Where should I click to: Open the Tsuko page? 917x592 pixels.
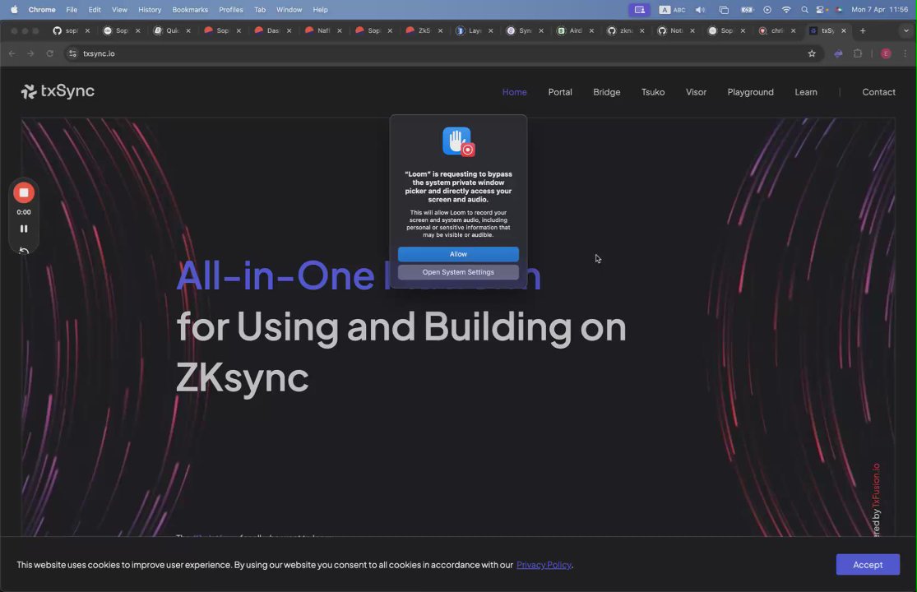click(x=653, y=92)
